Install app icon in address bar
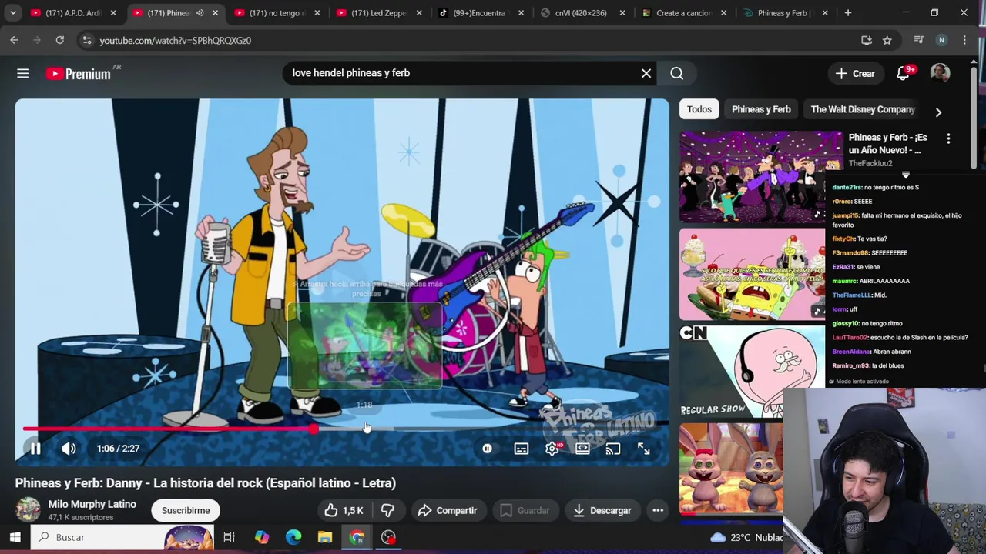 pos(867,40)
